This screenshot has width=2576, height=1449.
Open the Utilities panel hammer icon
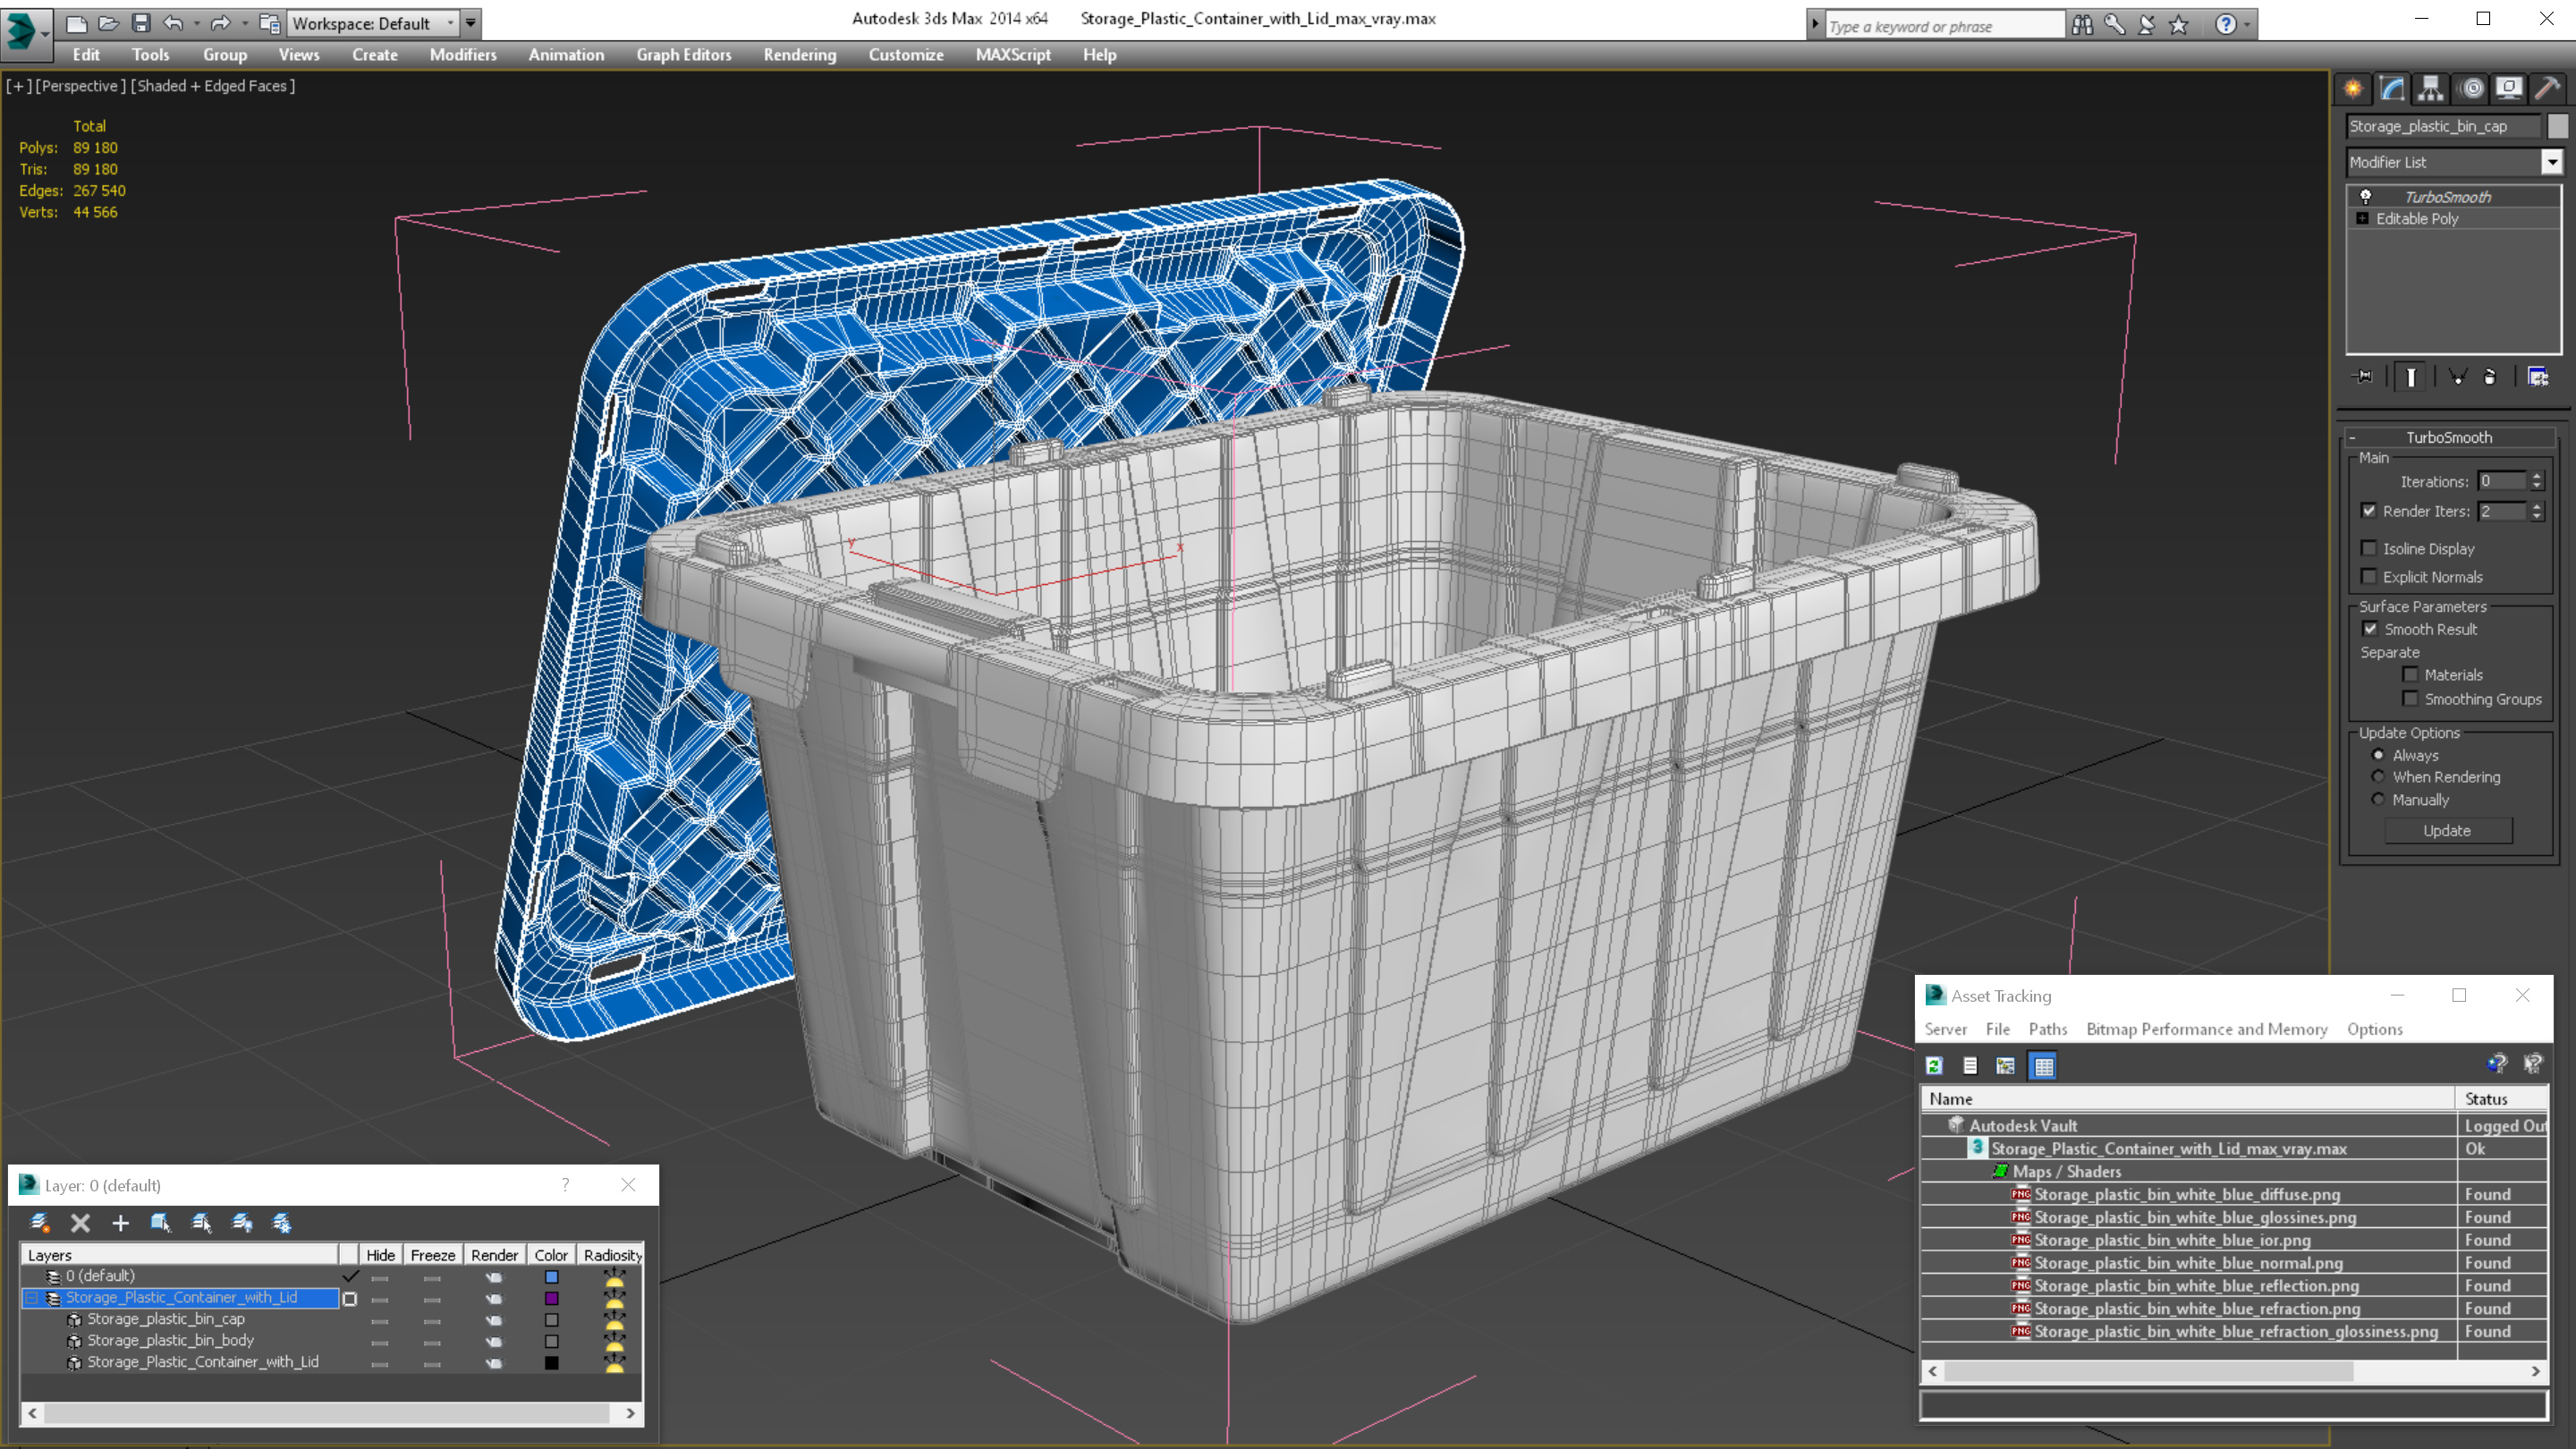tap(2547, 89)
